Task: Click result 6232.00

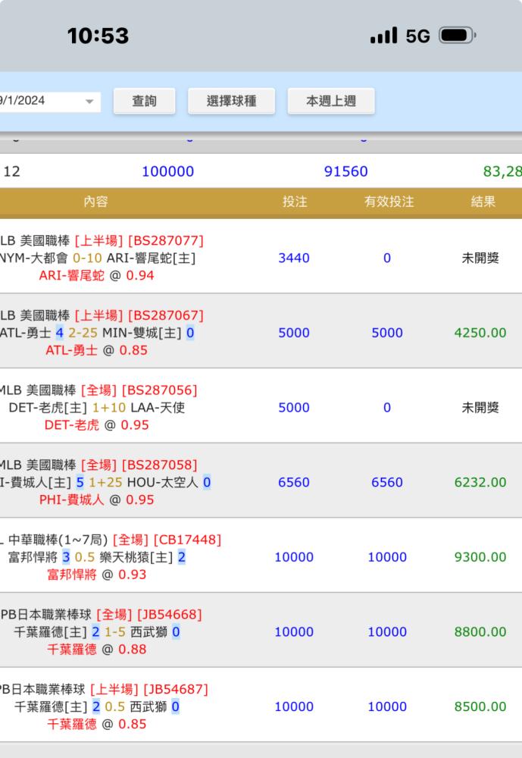Action: pyautogui.click(x=480, y=482)
